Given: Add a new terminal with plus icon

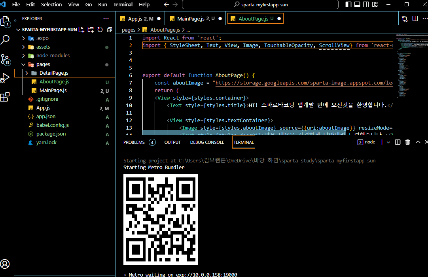Looking at the screenshot, I should tap(382, 142).
